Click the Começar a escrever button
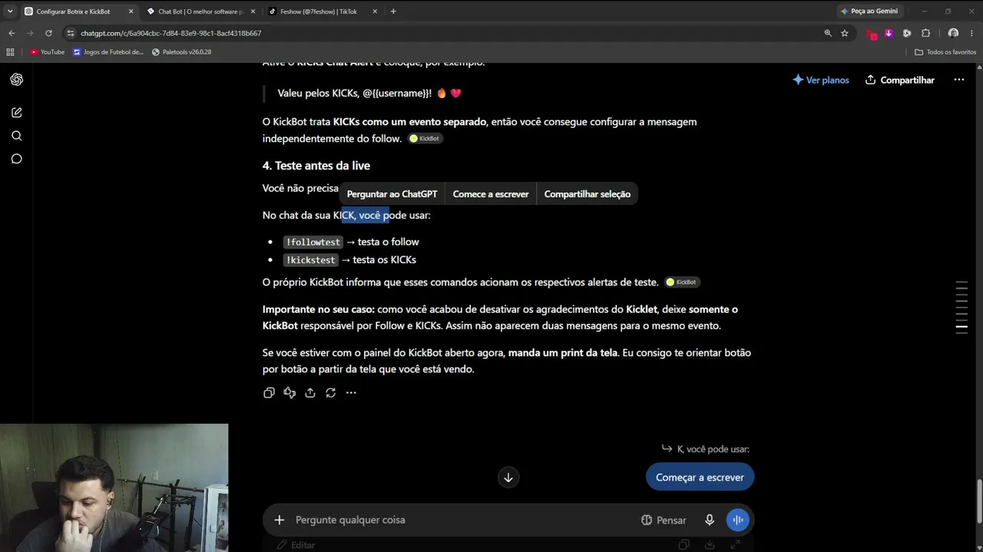 pyautogui.click(x=700, y=477)
